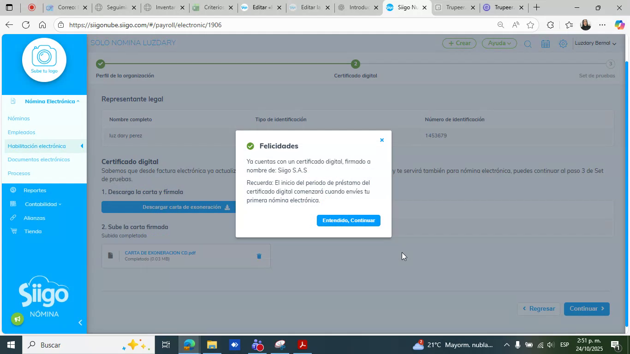This screenshot has height=354, width=630.
Task: Click the Crear button
Action: [x=459, y=43]
